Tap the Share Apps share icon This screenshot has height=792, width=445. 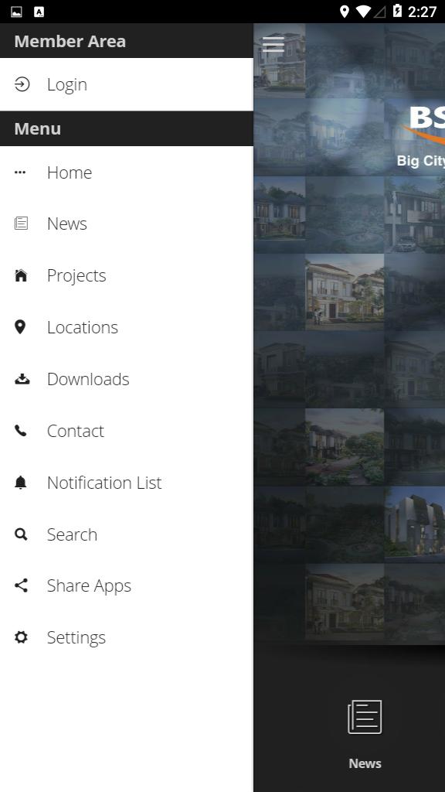(x=21, y=586)
